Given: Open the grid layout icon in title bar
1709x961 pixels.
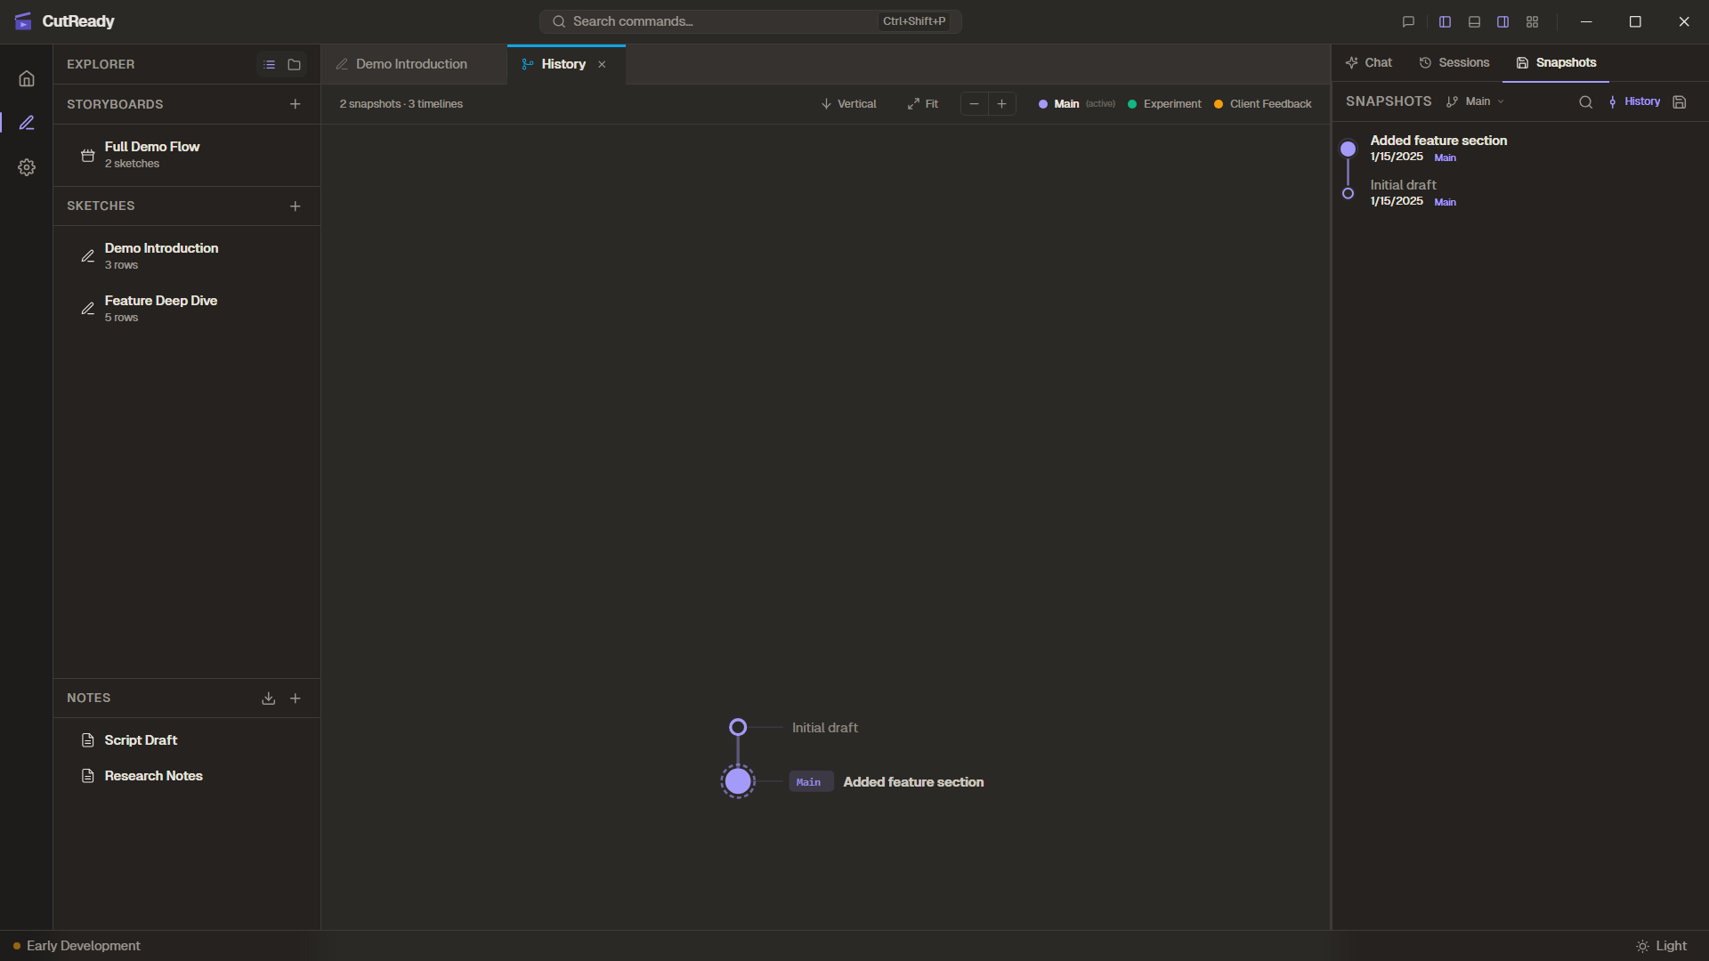Looking at the screenshot, I should (x=1532, y=21).
